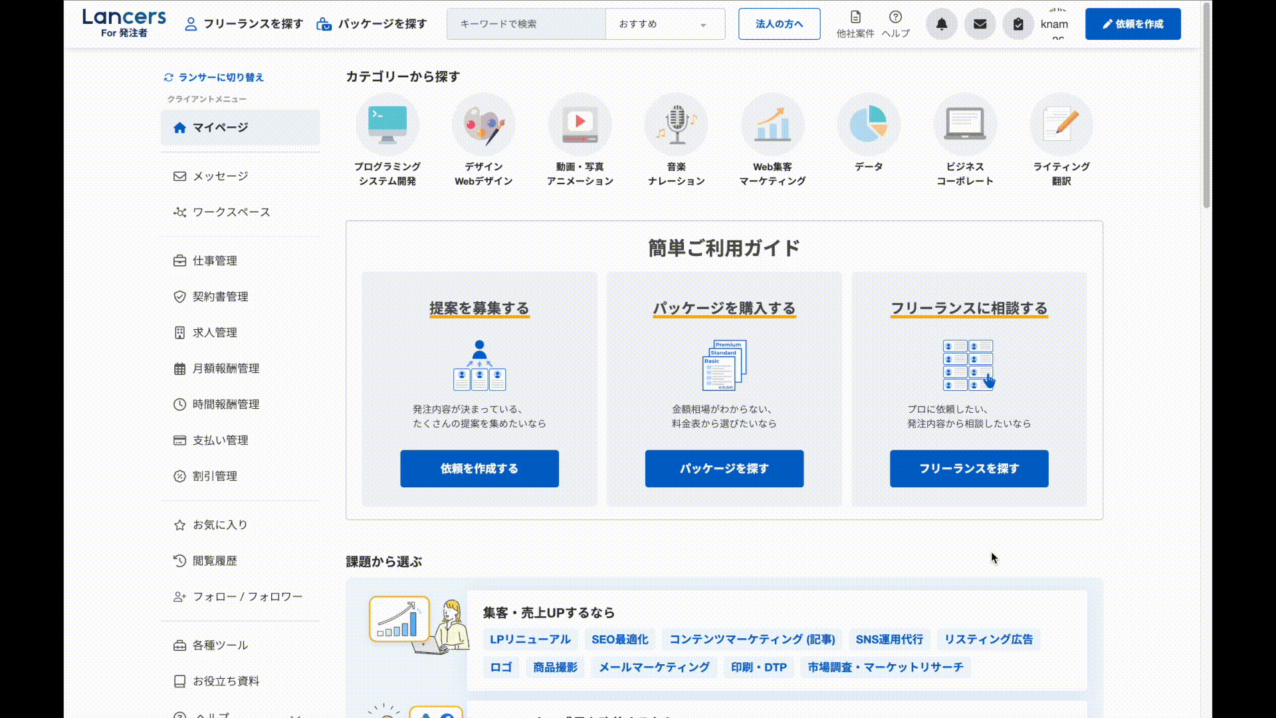This screenshot has height=718, width=1276.
Task: Click the 依頼を作成 button in the header
Action: (x=1132, y=23)
